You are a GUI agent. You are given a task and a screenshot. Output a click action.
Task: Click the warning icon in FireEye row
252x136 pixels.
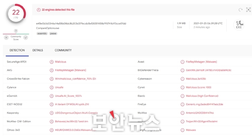click(182, 104)
